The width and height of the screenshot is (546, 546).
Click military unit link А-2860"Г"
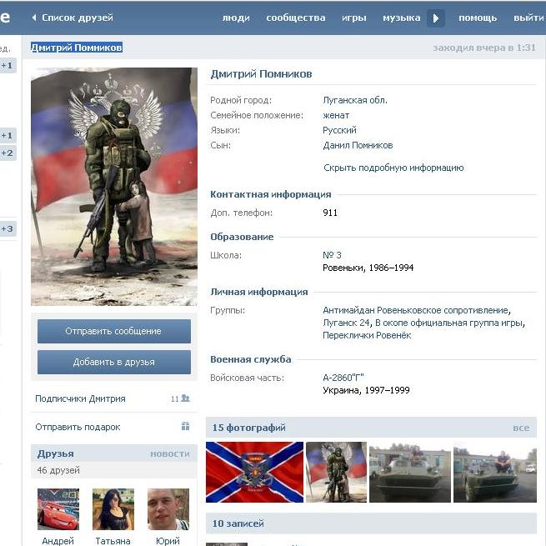343,378
